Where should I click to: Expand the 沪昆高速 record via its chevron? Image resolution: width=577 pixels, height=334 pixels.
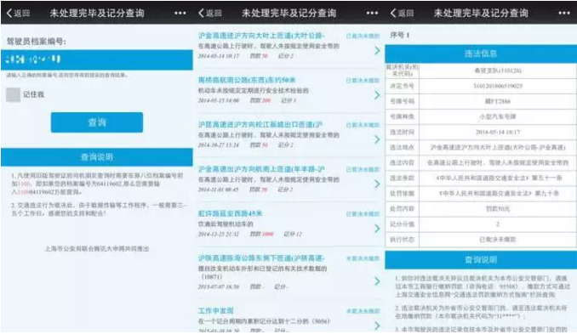377,139
